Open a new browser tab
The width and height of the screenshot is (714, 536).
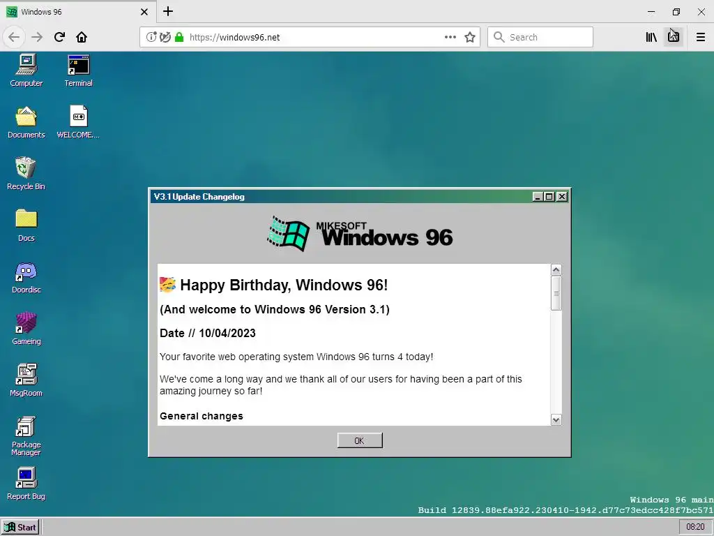point(168,11)
